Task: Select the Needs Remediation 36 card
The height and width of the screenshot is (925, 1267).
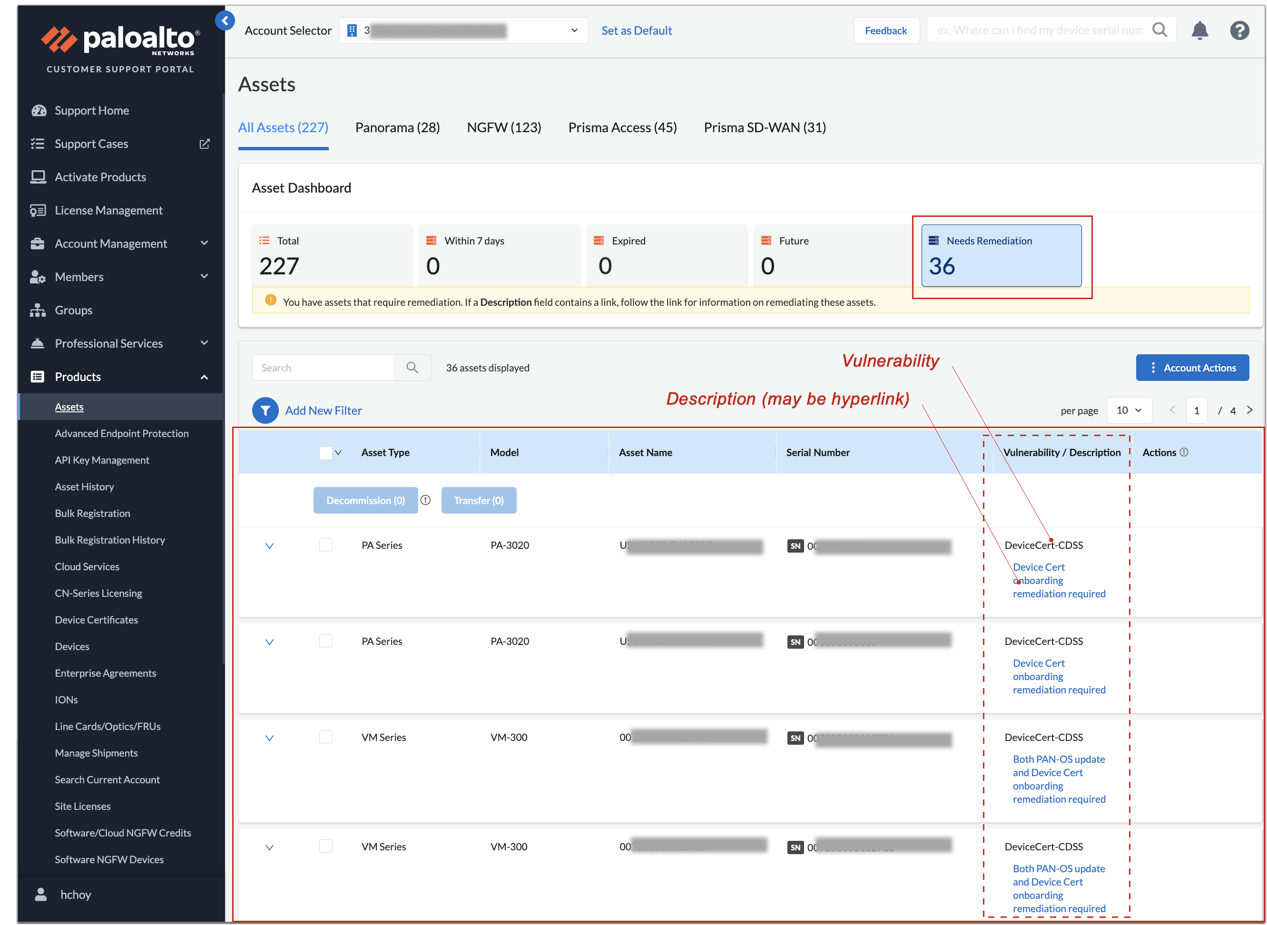Action: (1001, 256)
